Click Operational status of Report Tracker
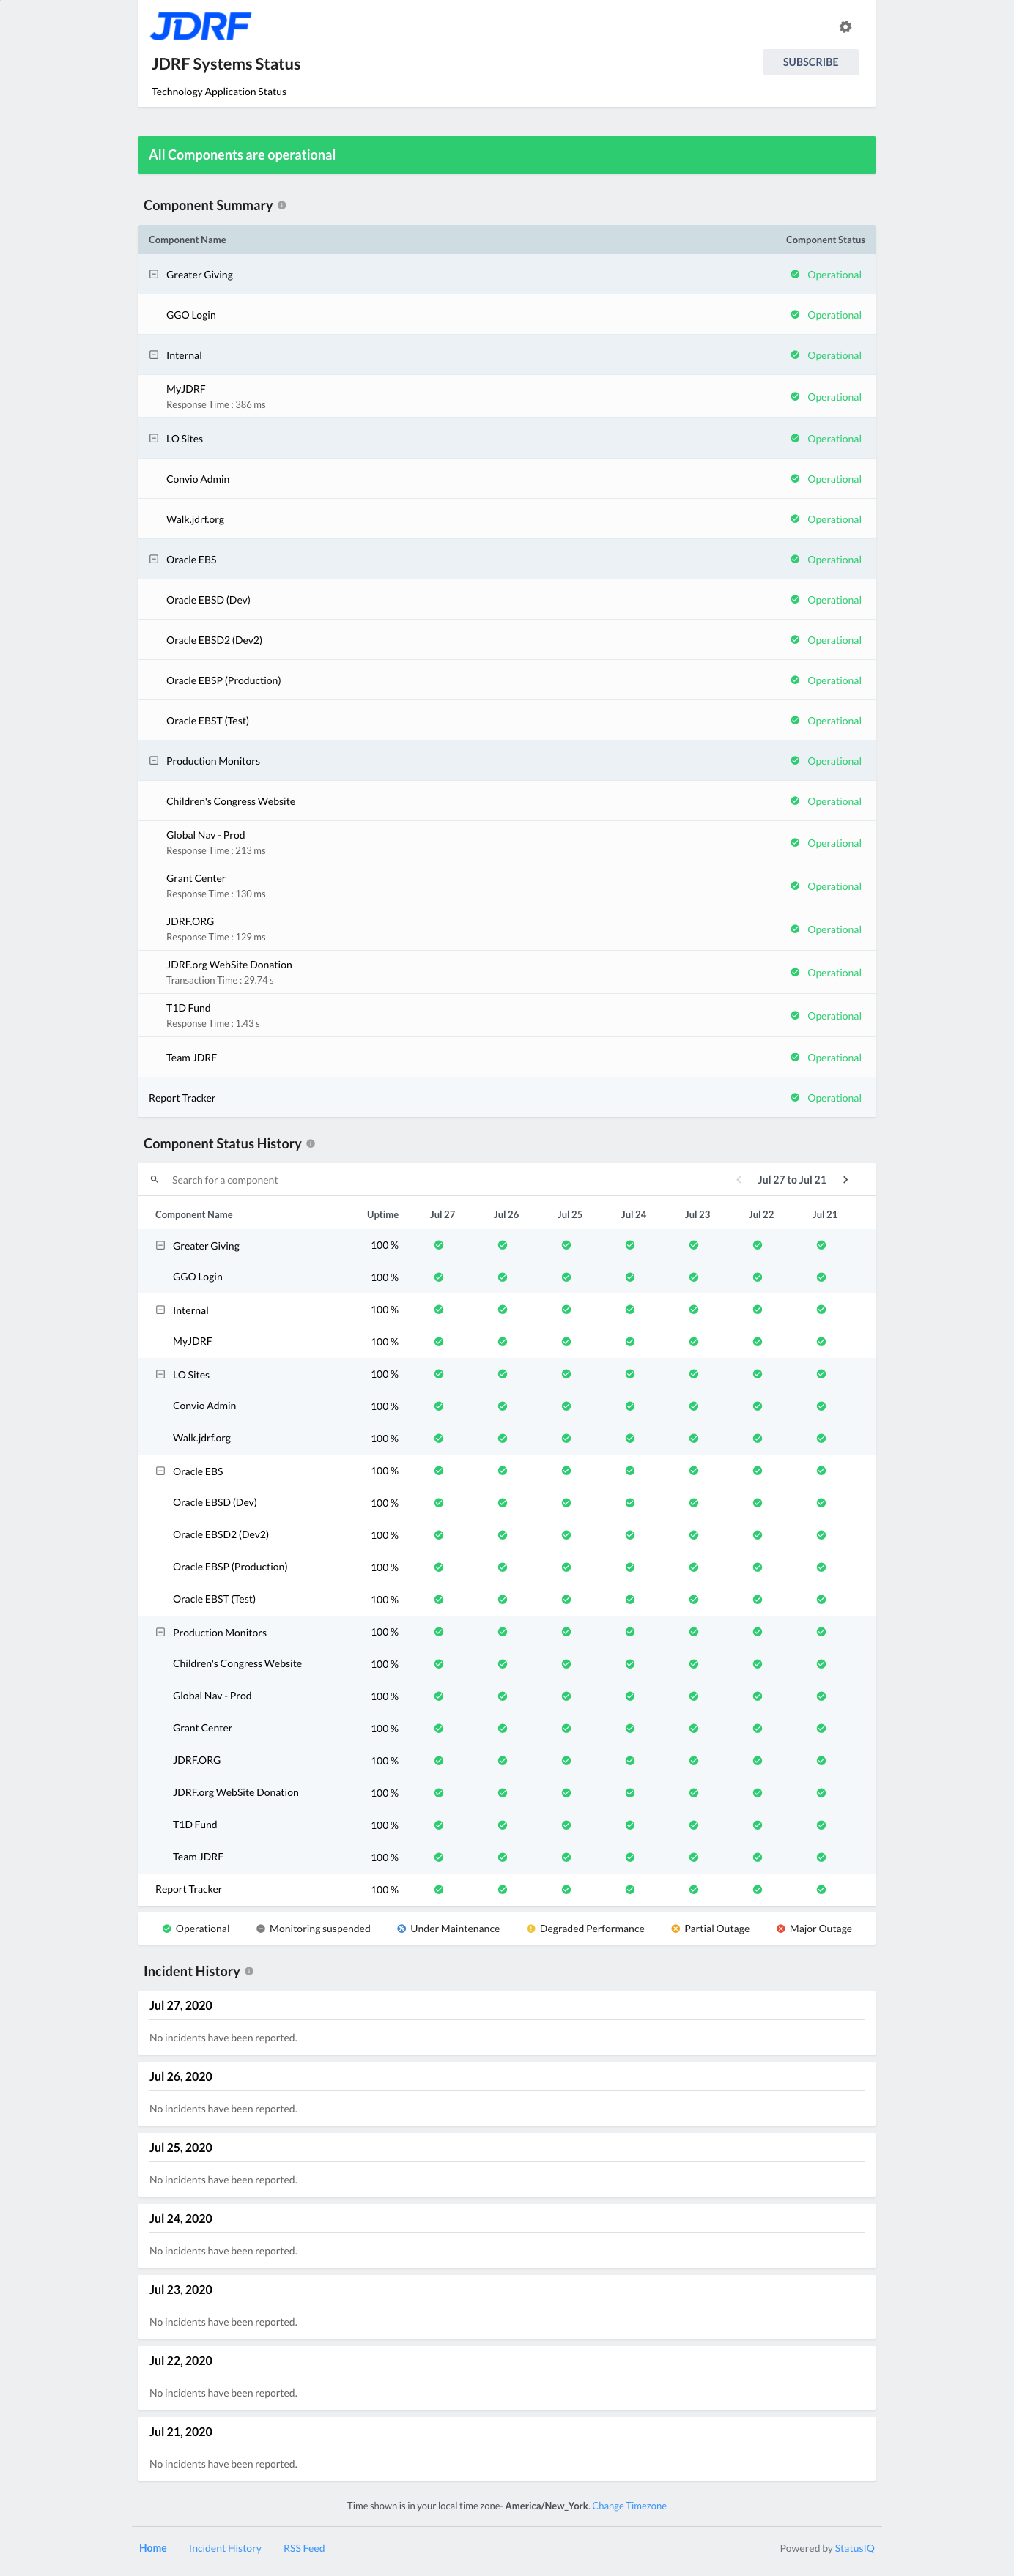Image resolution: width=1014 pixels, height=2576 pixels. click(826, 1098)
